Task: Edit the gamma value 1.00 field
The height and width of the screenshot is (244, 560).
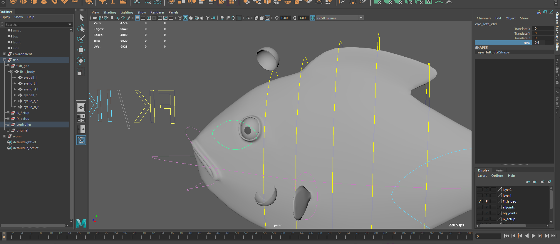Action: (303, 18)
